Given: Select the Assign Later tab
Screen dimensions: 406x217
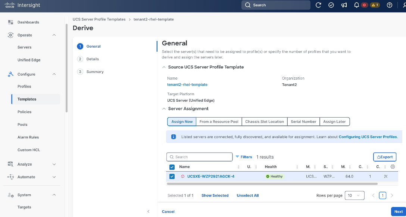Looking at the screenshot, I should coord(334,122).
